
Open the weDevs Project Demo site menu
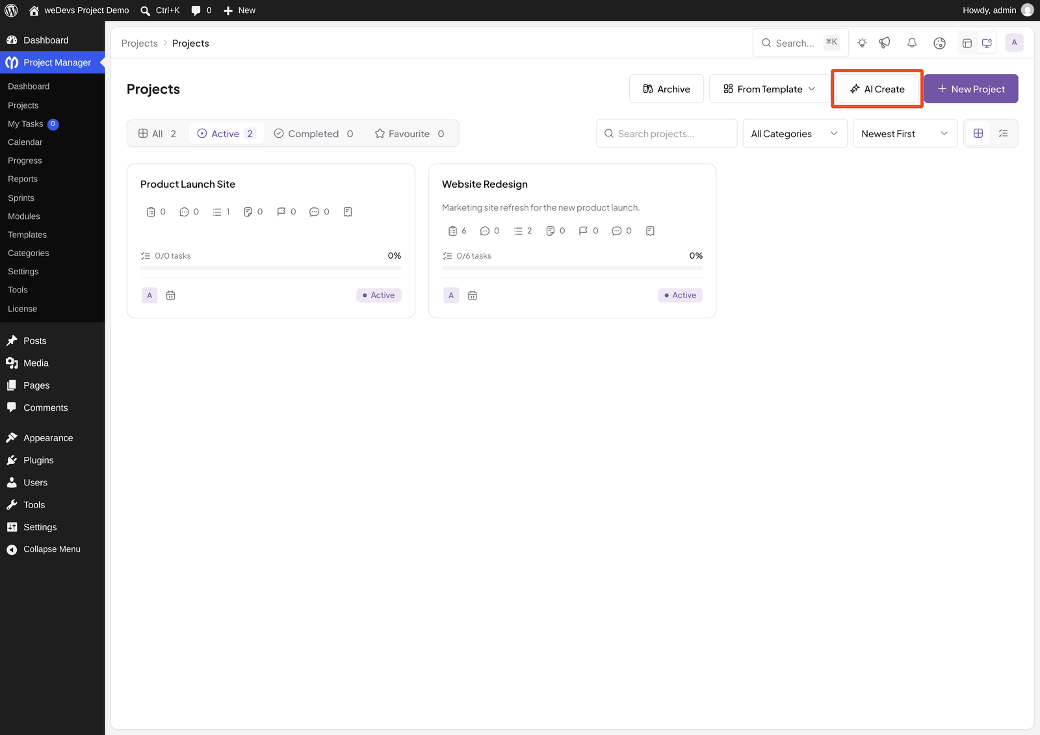click(79, 10)
